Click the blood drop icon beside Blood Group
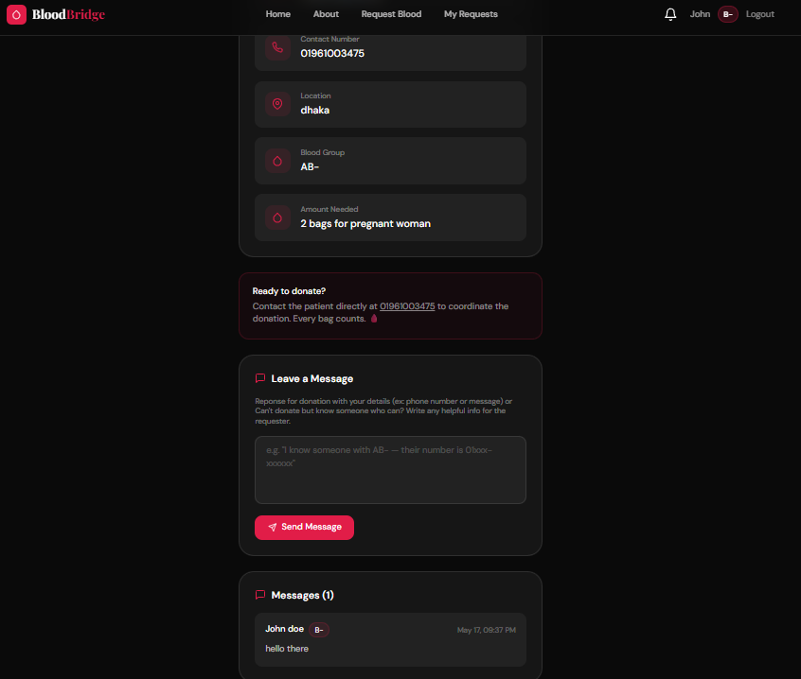 point(277,161)
